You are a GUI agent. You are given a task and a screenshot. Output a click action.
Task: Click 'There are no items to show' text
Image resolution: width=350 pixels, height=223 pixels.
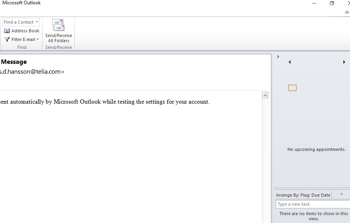tap(313, 216)
